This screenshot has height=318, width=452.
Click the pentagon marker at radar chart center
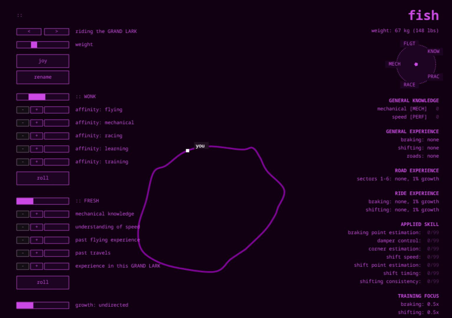[x=416, y=64]
